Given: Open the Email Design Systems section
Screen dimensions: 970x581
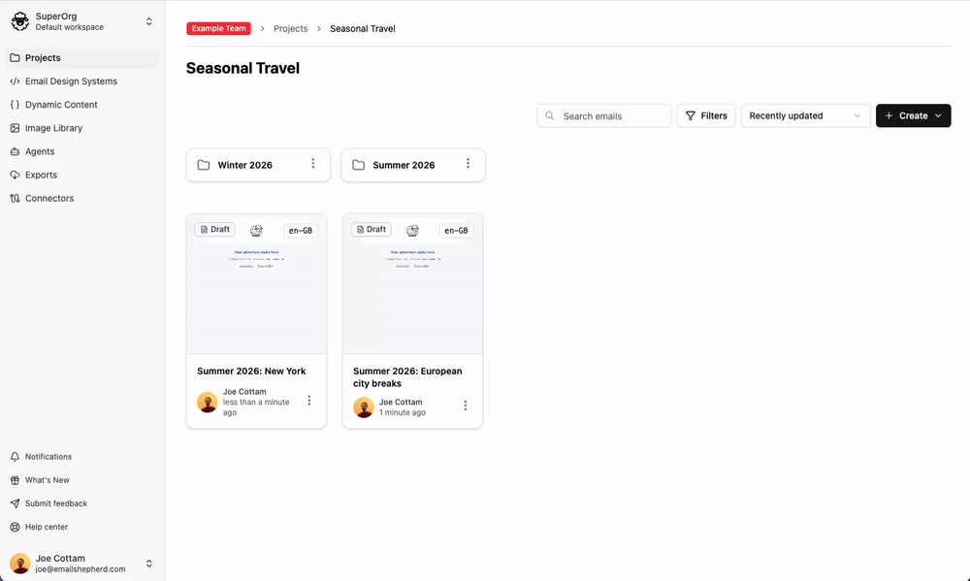Looking at the screenshot, I should (81, 81).
